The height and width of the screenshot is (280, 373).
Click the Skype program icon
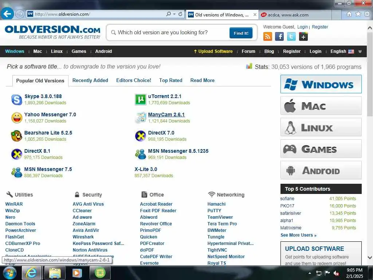point(17,100)
